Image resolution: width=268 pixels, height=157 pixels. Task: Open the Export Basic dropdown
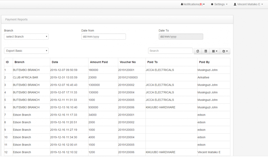click(x=26, y=51)
